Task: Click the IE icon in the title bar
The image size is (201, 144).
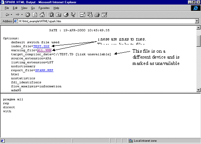Action: (x=2, y=2)
